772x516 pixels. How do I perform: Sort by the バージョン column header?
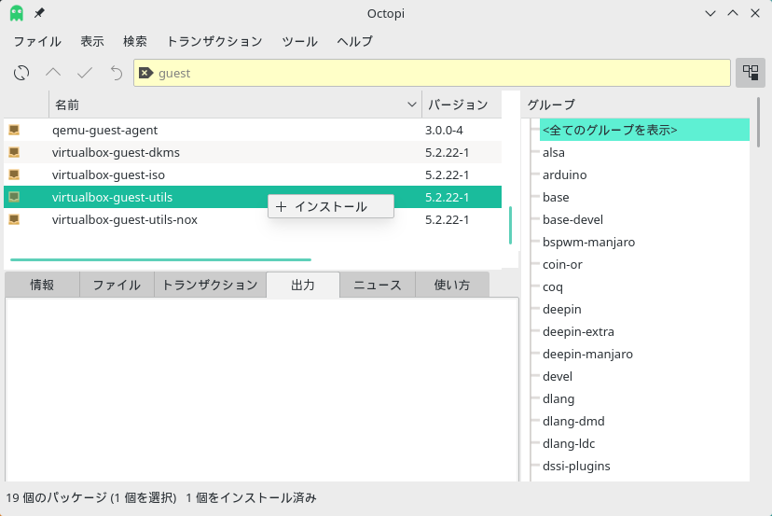click(x=462, y=105)
